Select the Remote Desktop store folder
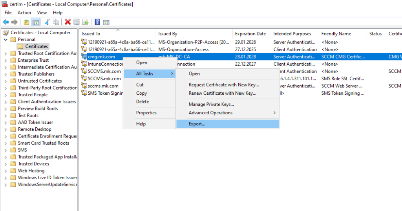The width and height of the screenshot is (402, 211). click(35, 129)
